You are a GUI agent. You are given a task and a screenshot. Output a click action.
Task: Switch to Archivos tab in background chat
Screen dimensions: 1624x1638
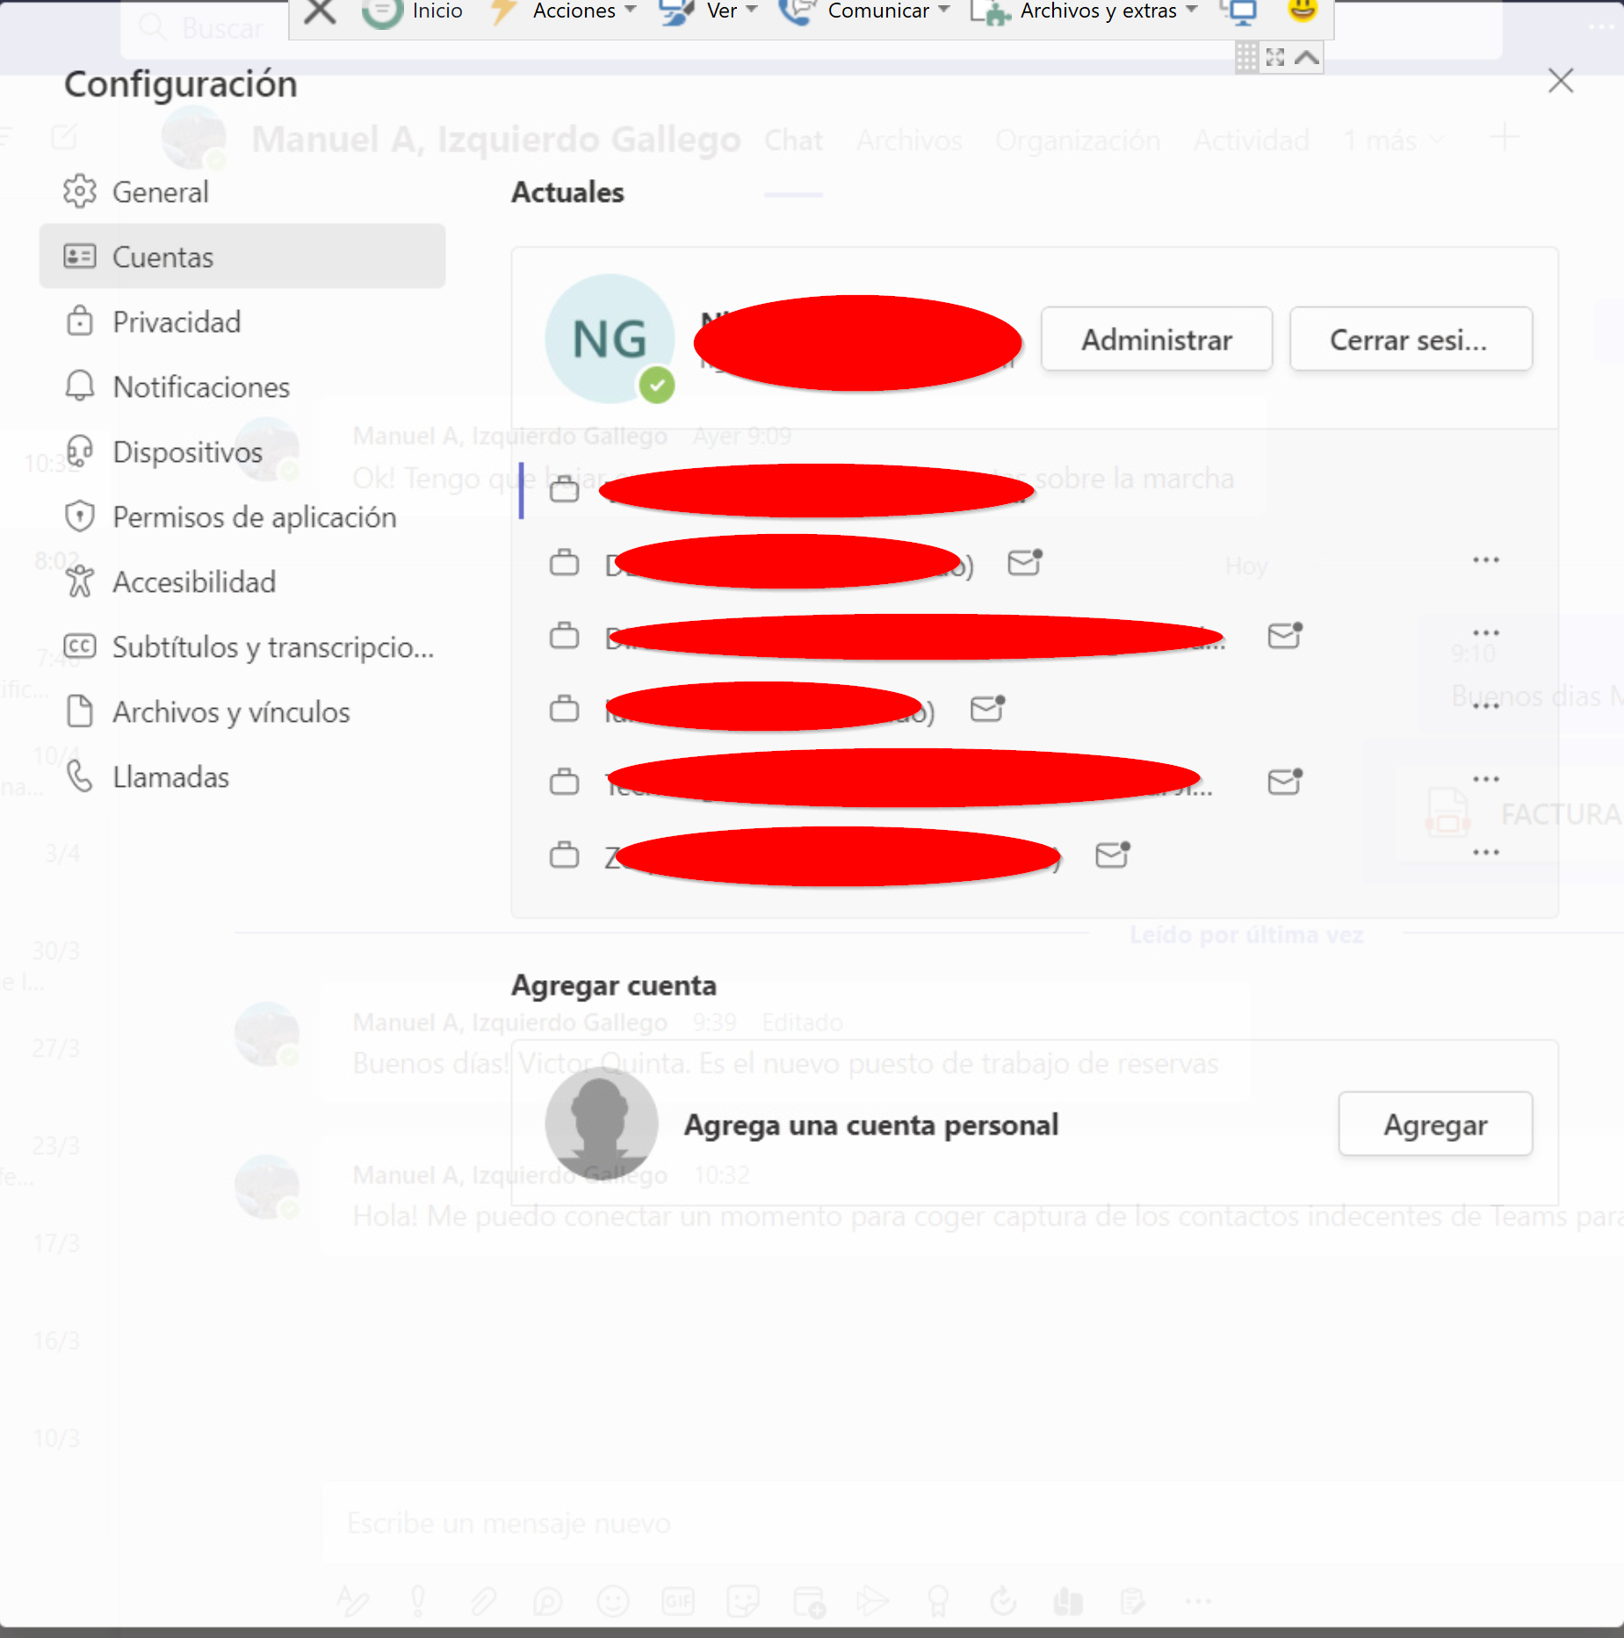(x=909, y=141)
